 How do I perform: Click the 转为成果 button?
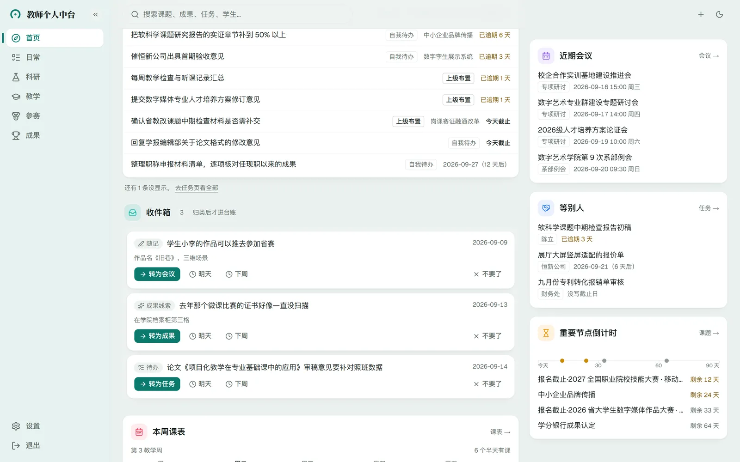157,336
